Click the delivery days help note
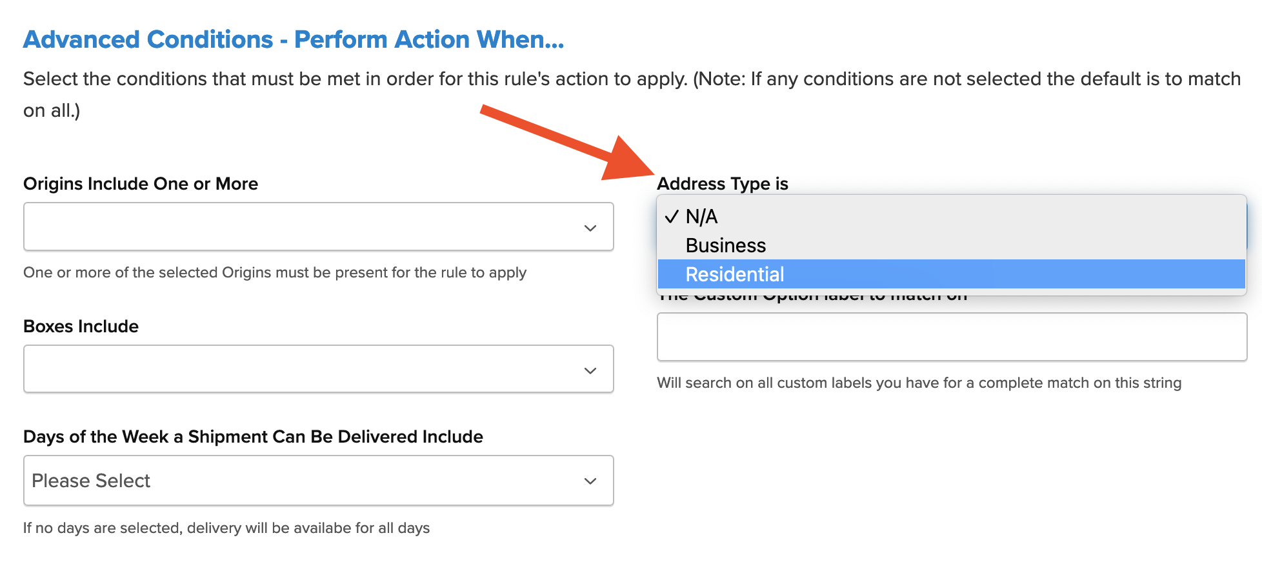Viewport: 1262px width, 582px height. (x=226, y=528)
